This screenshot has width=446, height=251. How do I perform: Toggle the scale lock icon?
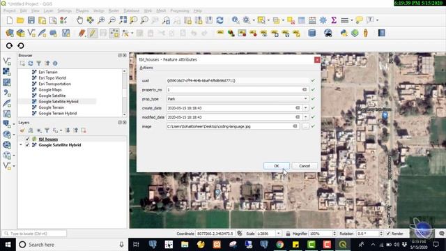pos(288,234)
